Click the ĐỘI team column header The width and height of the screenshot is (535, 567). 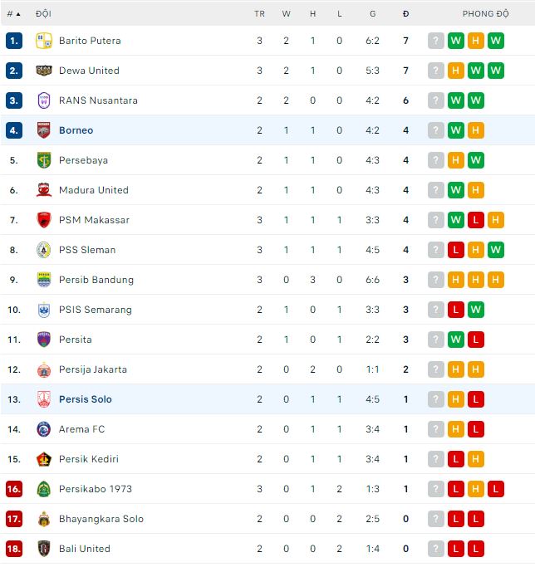click(43, 14)
